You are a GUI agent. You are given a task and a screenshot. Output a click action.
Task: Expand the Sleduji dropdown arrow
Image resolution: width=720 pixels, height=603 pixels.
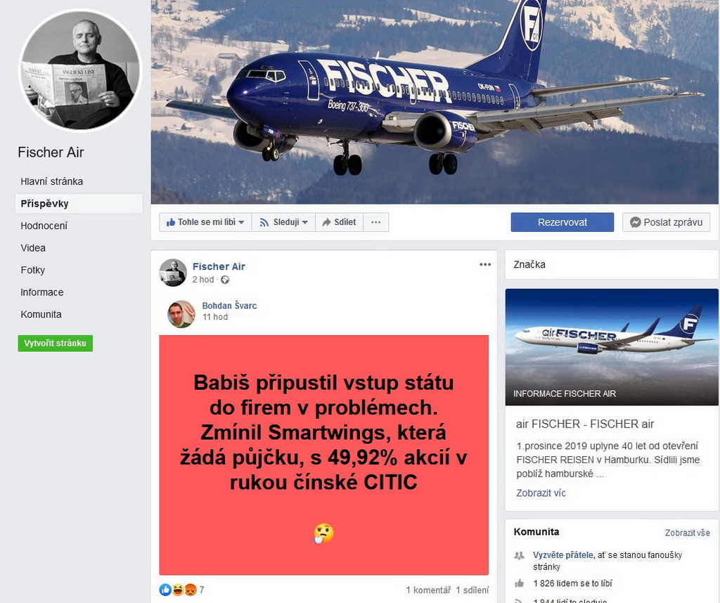[x=304, y=223]
